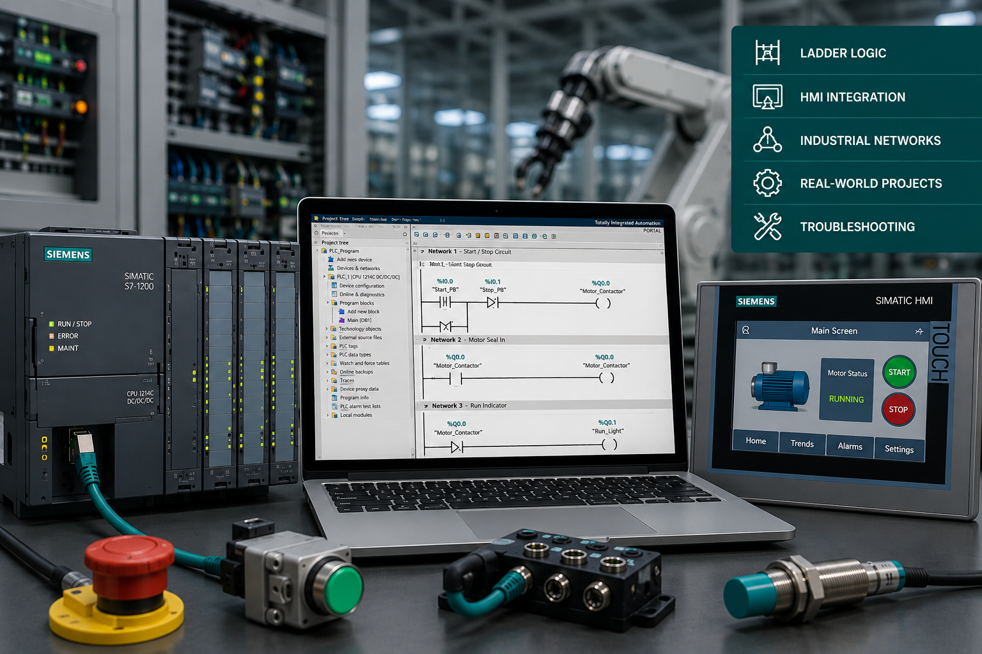The width and height of the screenshot is (982, 654).
Task: Click the ERROR LED label on the PLC
Action: pyautogui.click(x=68, y=336)
